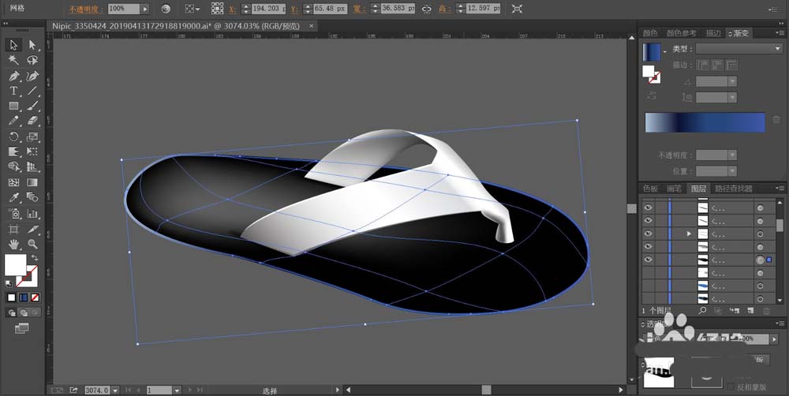Select the Hand tool
Image resolution: width=789 pixels, height=396 pixels.
[x=14, y=245]
